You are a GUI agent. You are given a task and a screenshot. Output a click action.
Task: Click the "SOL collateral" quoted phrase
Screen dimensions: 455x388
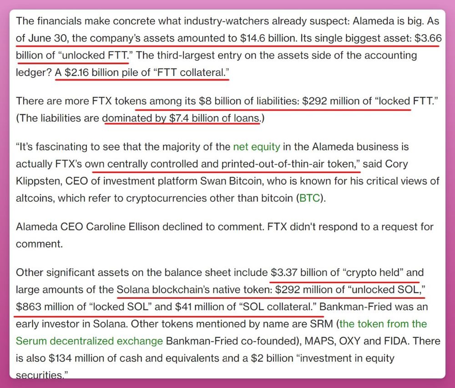(277, 307)
